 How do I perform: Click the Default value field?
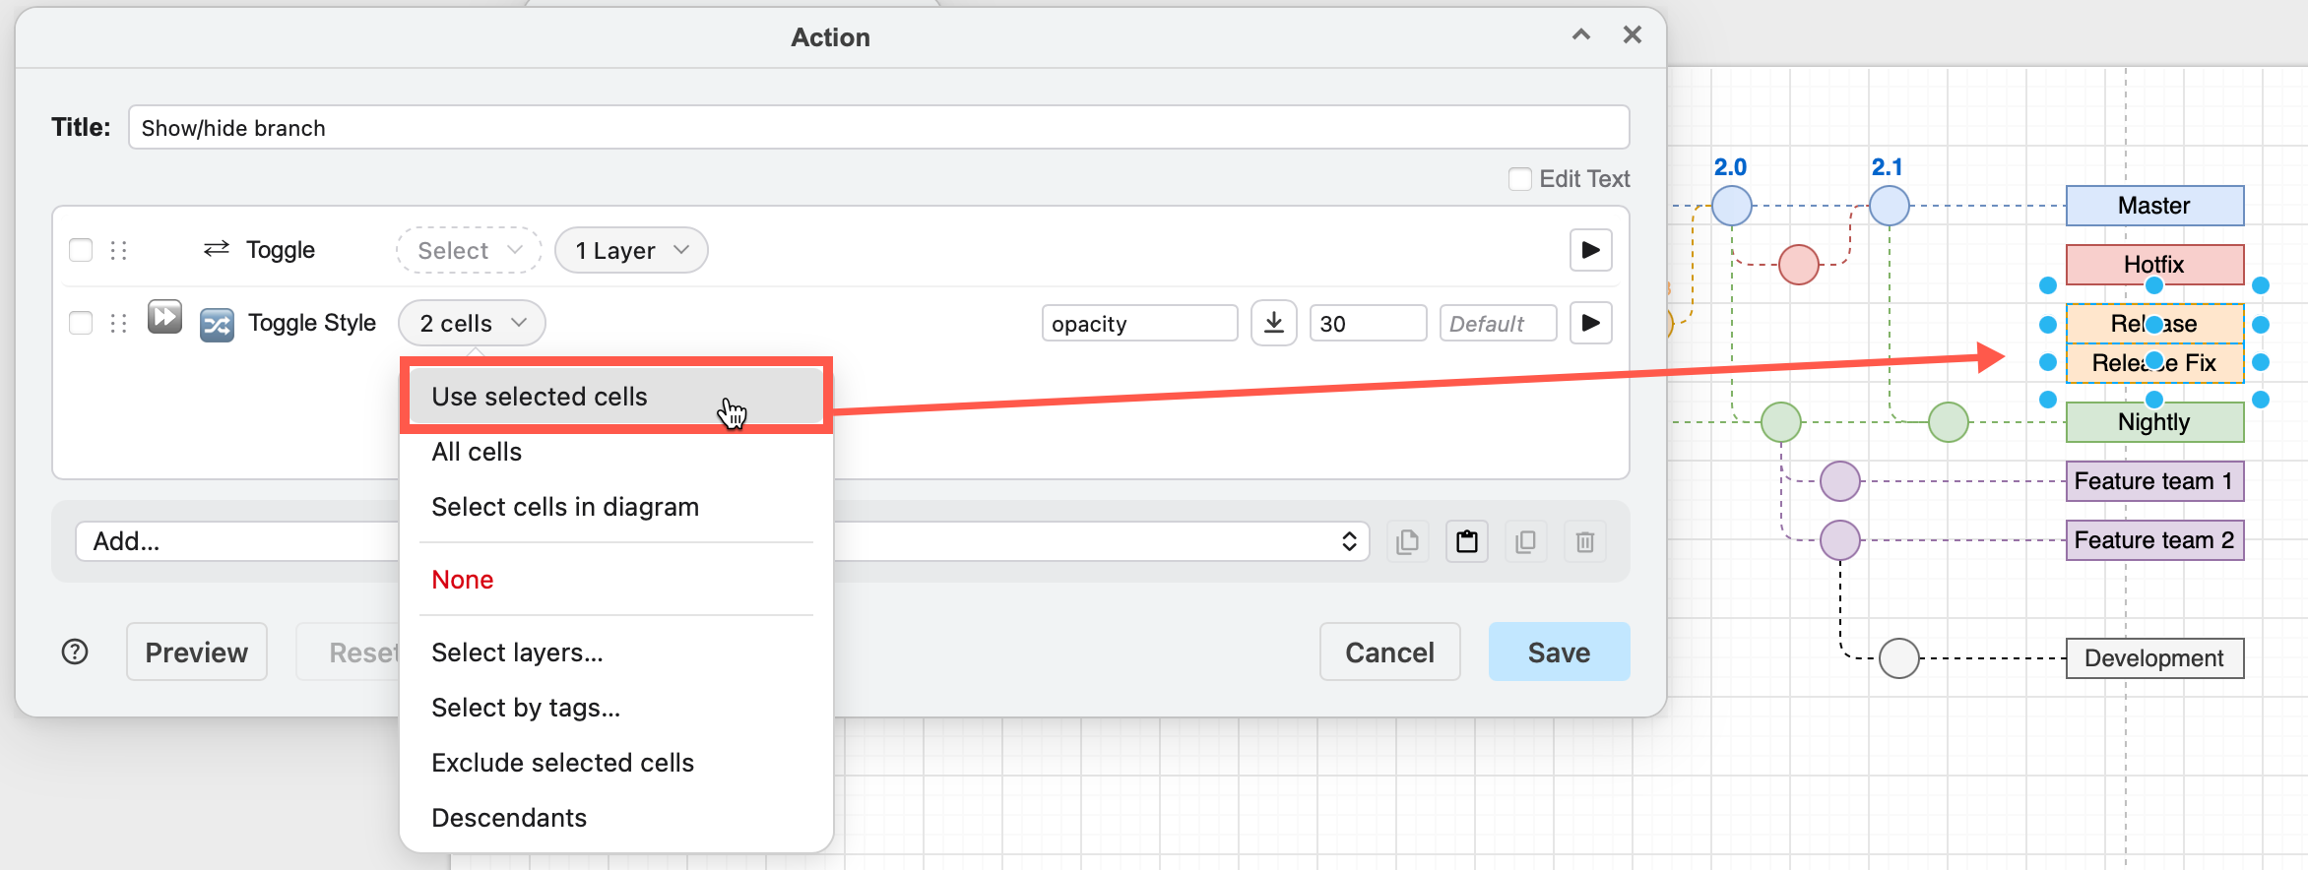(1498, 323)
